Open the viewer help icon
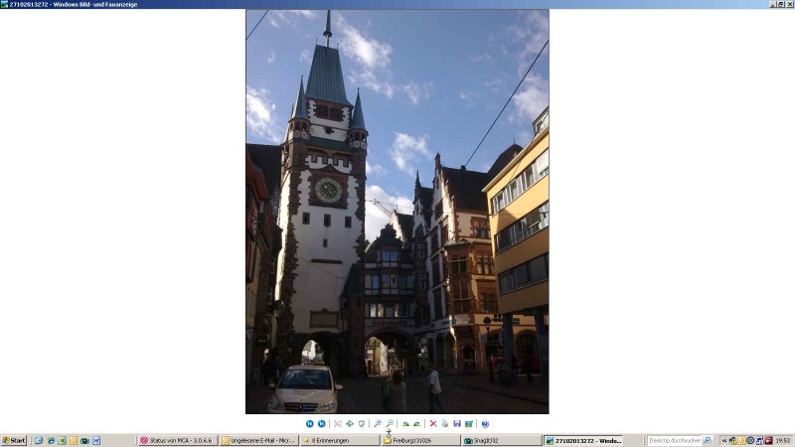The image size is (795, 447). pos(485,424)
